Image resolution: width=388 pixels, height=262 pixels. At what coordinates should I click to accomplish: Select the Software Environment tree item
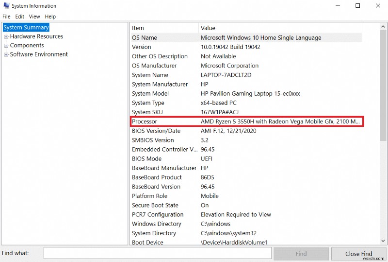[39, 54]
